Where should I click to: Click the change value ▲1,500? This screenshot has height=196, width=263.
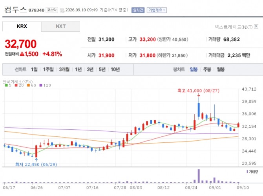(29, 54)
